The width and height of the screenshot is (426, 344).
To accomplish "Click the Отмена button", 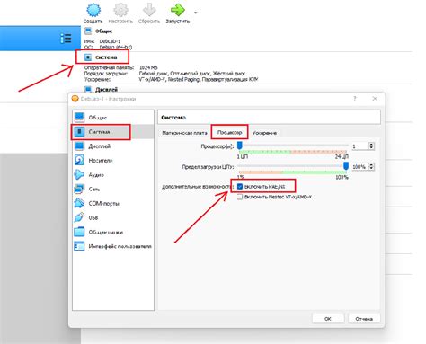I will 364,319.
